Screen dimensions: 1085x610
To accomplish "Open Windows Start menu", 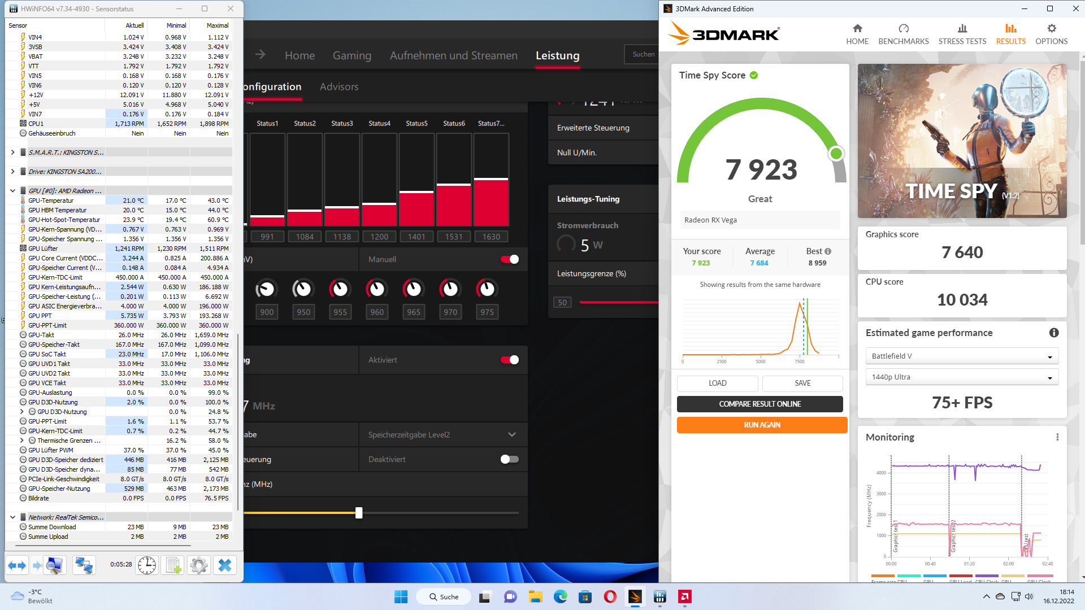I will click(x=401, y=597).
